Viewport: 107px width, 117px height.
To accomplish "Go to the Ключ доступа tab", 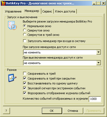I will [x=65, y=11].
